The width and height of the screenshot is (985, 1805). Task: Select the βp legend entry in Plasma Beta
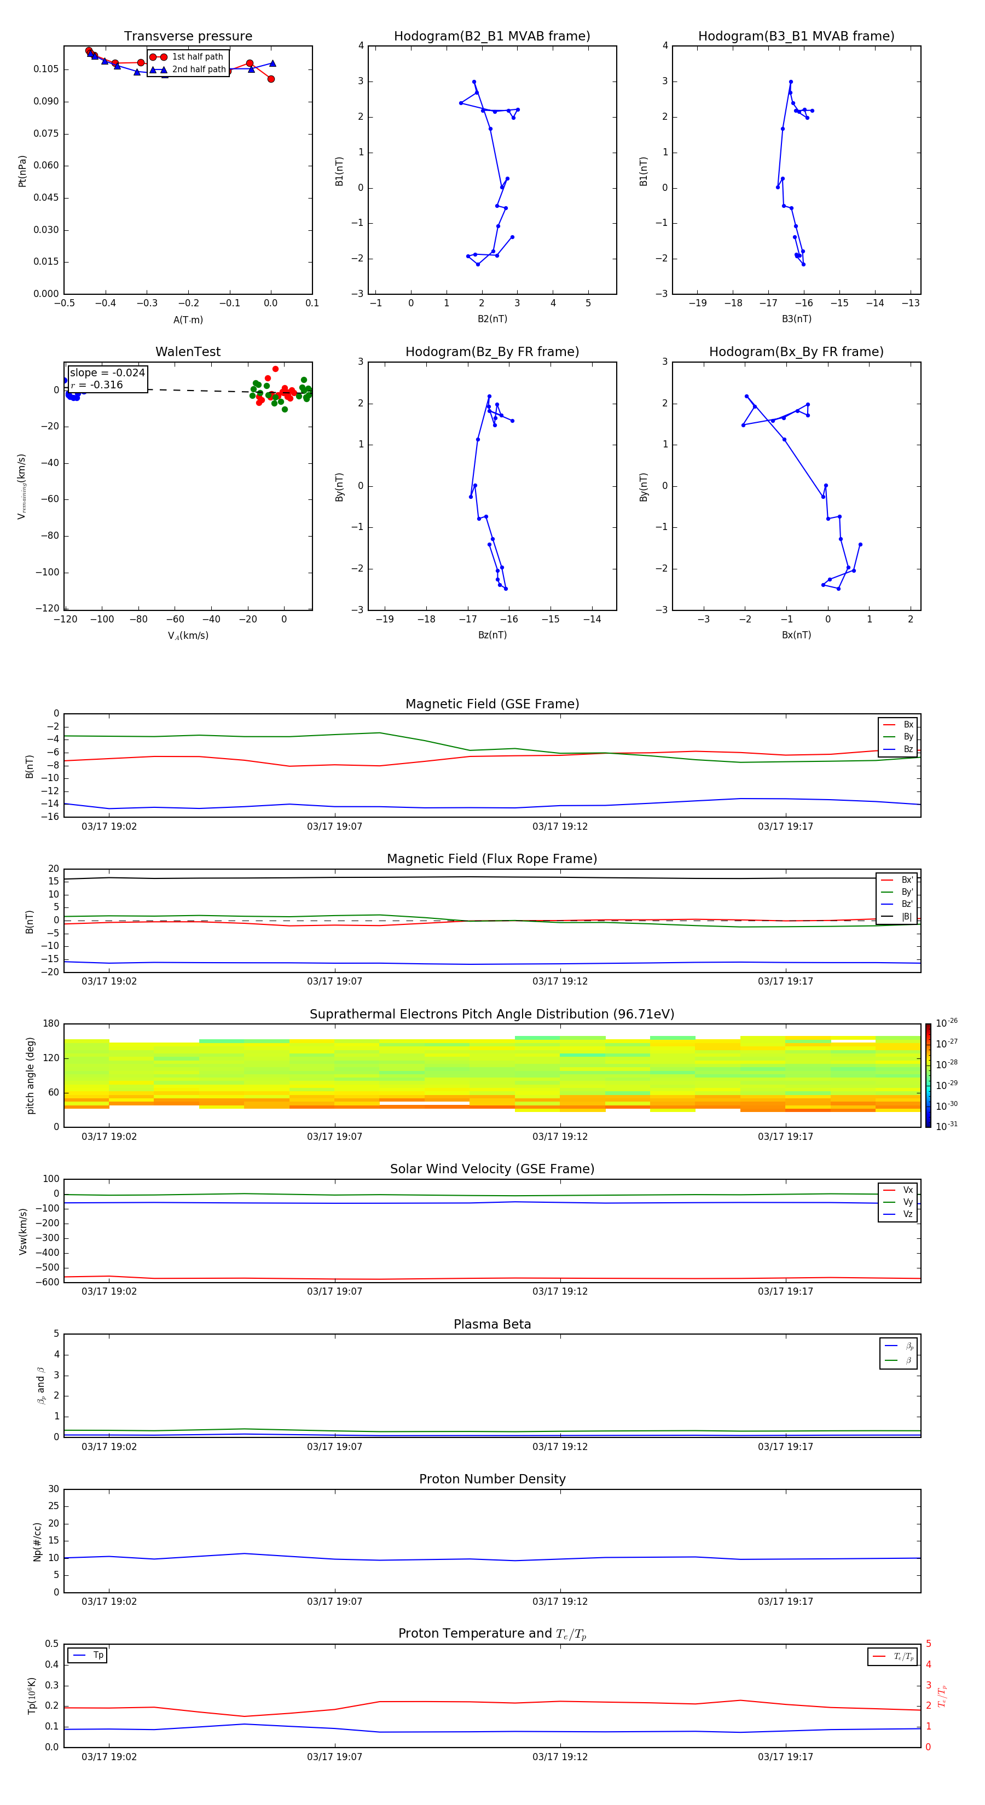(x=899, y=1346)
